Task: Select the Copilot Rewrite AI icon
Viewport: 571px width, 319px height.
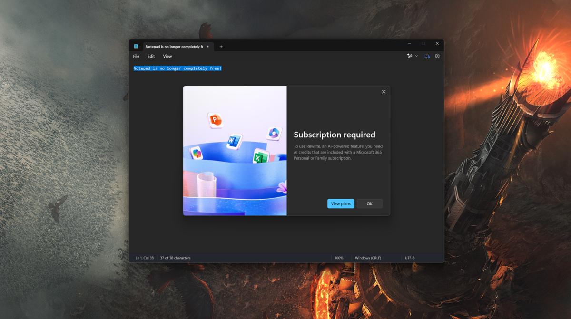Action: 410,56
